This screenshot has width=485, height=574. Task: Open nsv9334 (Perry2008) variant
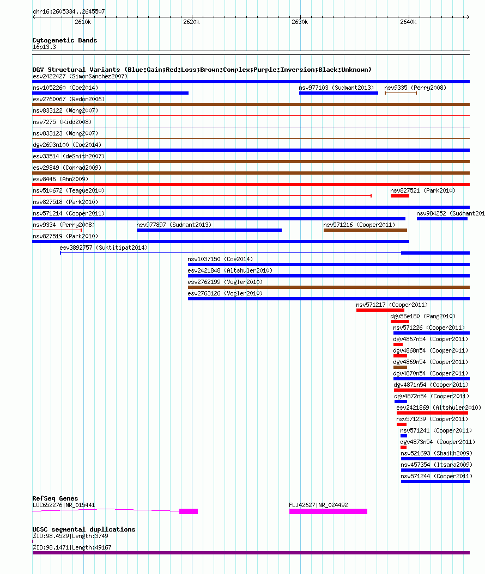[x=64, y=224]
